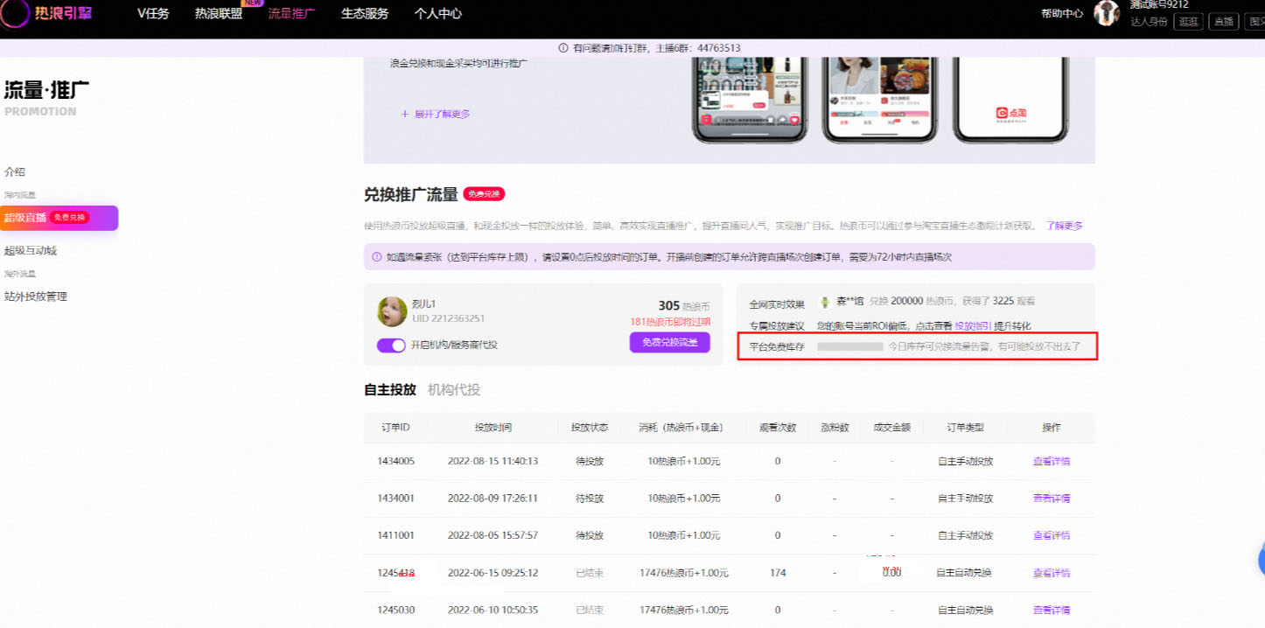Click the green status icon next to 森**馆

pyautogui.click(x=823, y=302)
